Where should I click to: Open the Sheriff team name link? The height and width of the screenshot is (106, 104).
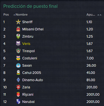pyautogui.click(x=27, y=22)
